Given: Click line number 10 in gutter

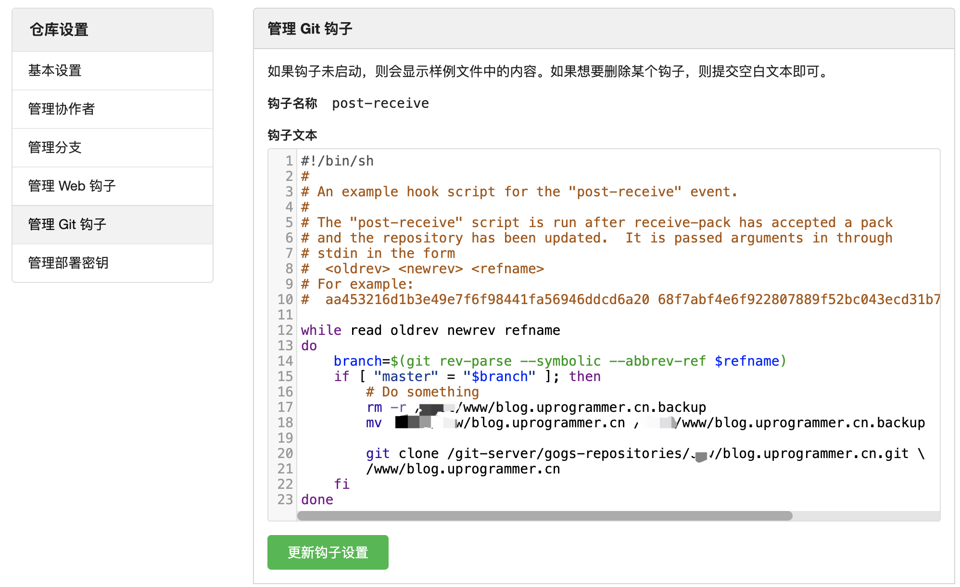Looking at the screenshot, I should click(x=285, y=300).
